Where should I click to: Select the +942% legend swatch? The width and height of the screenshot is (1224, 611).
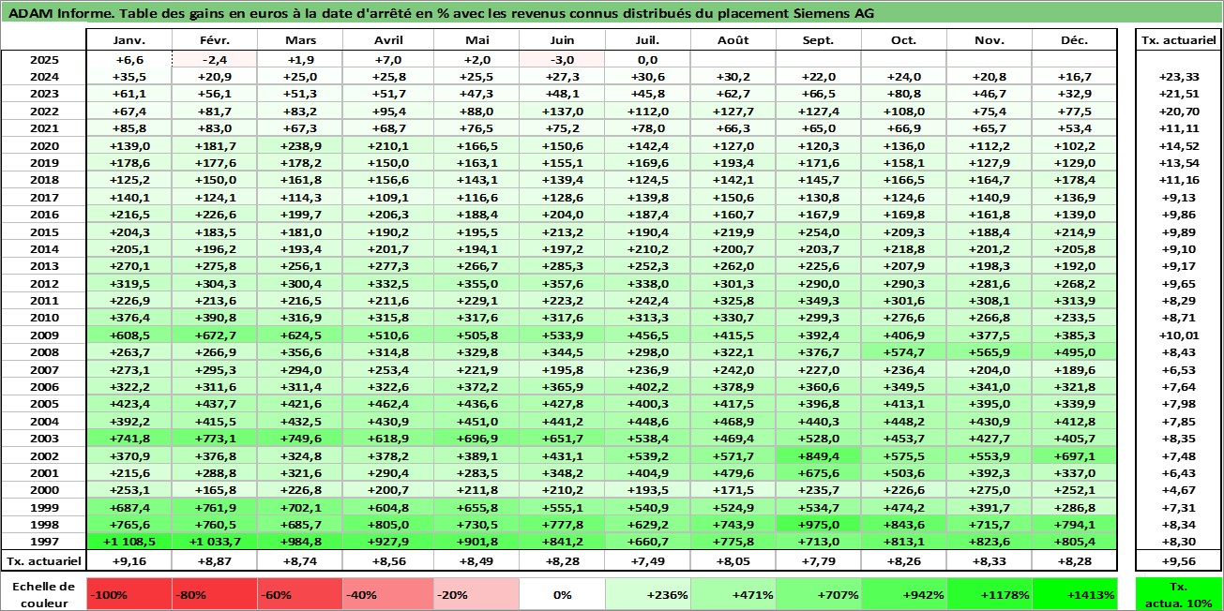coord(904,594)
